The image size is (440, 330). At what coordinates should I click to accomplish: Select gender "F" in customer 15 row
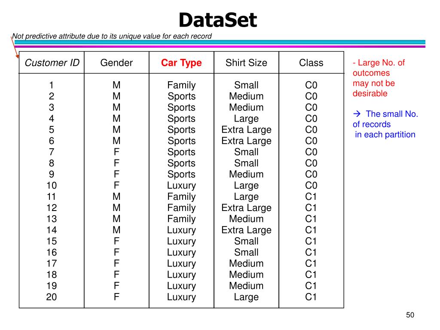pyautogui.click(x=116, y=241)
